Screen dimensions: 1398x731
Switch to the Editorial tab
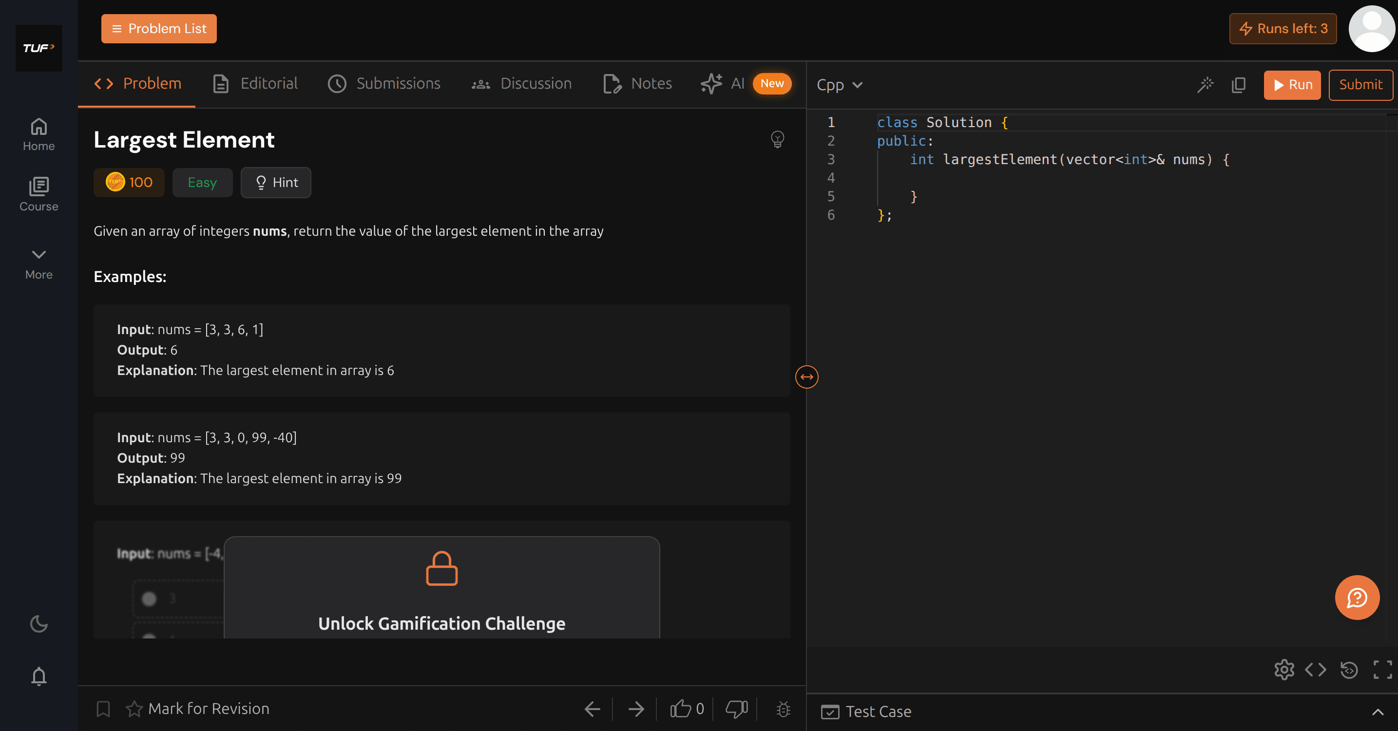click(256, 83)
